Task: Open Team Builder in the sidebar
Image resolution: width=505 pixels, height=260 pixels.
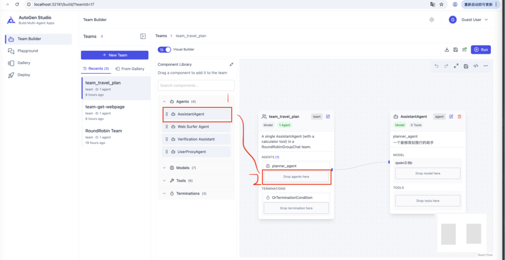Action: click(x=38, y=39)
